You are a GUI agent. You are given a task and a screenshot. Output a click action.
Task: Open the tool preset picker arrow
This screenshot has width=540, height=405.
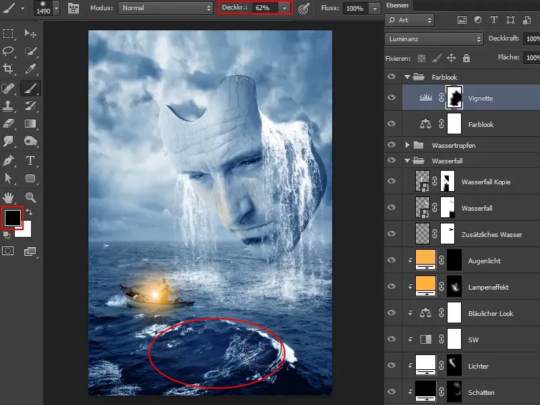pos(23,8)
